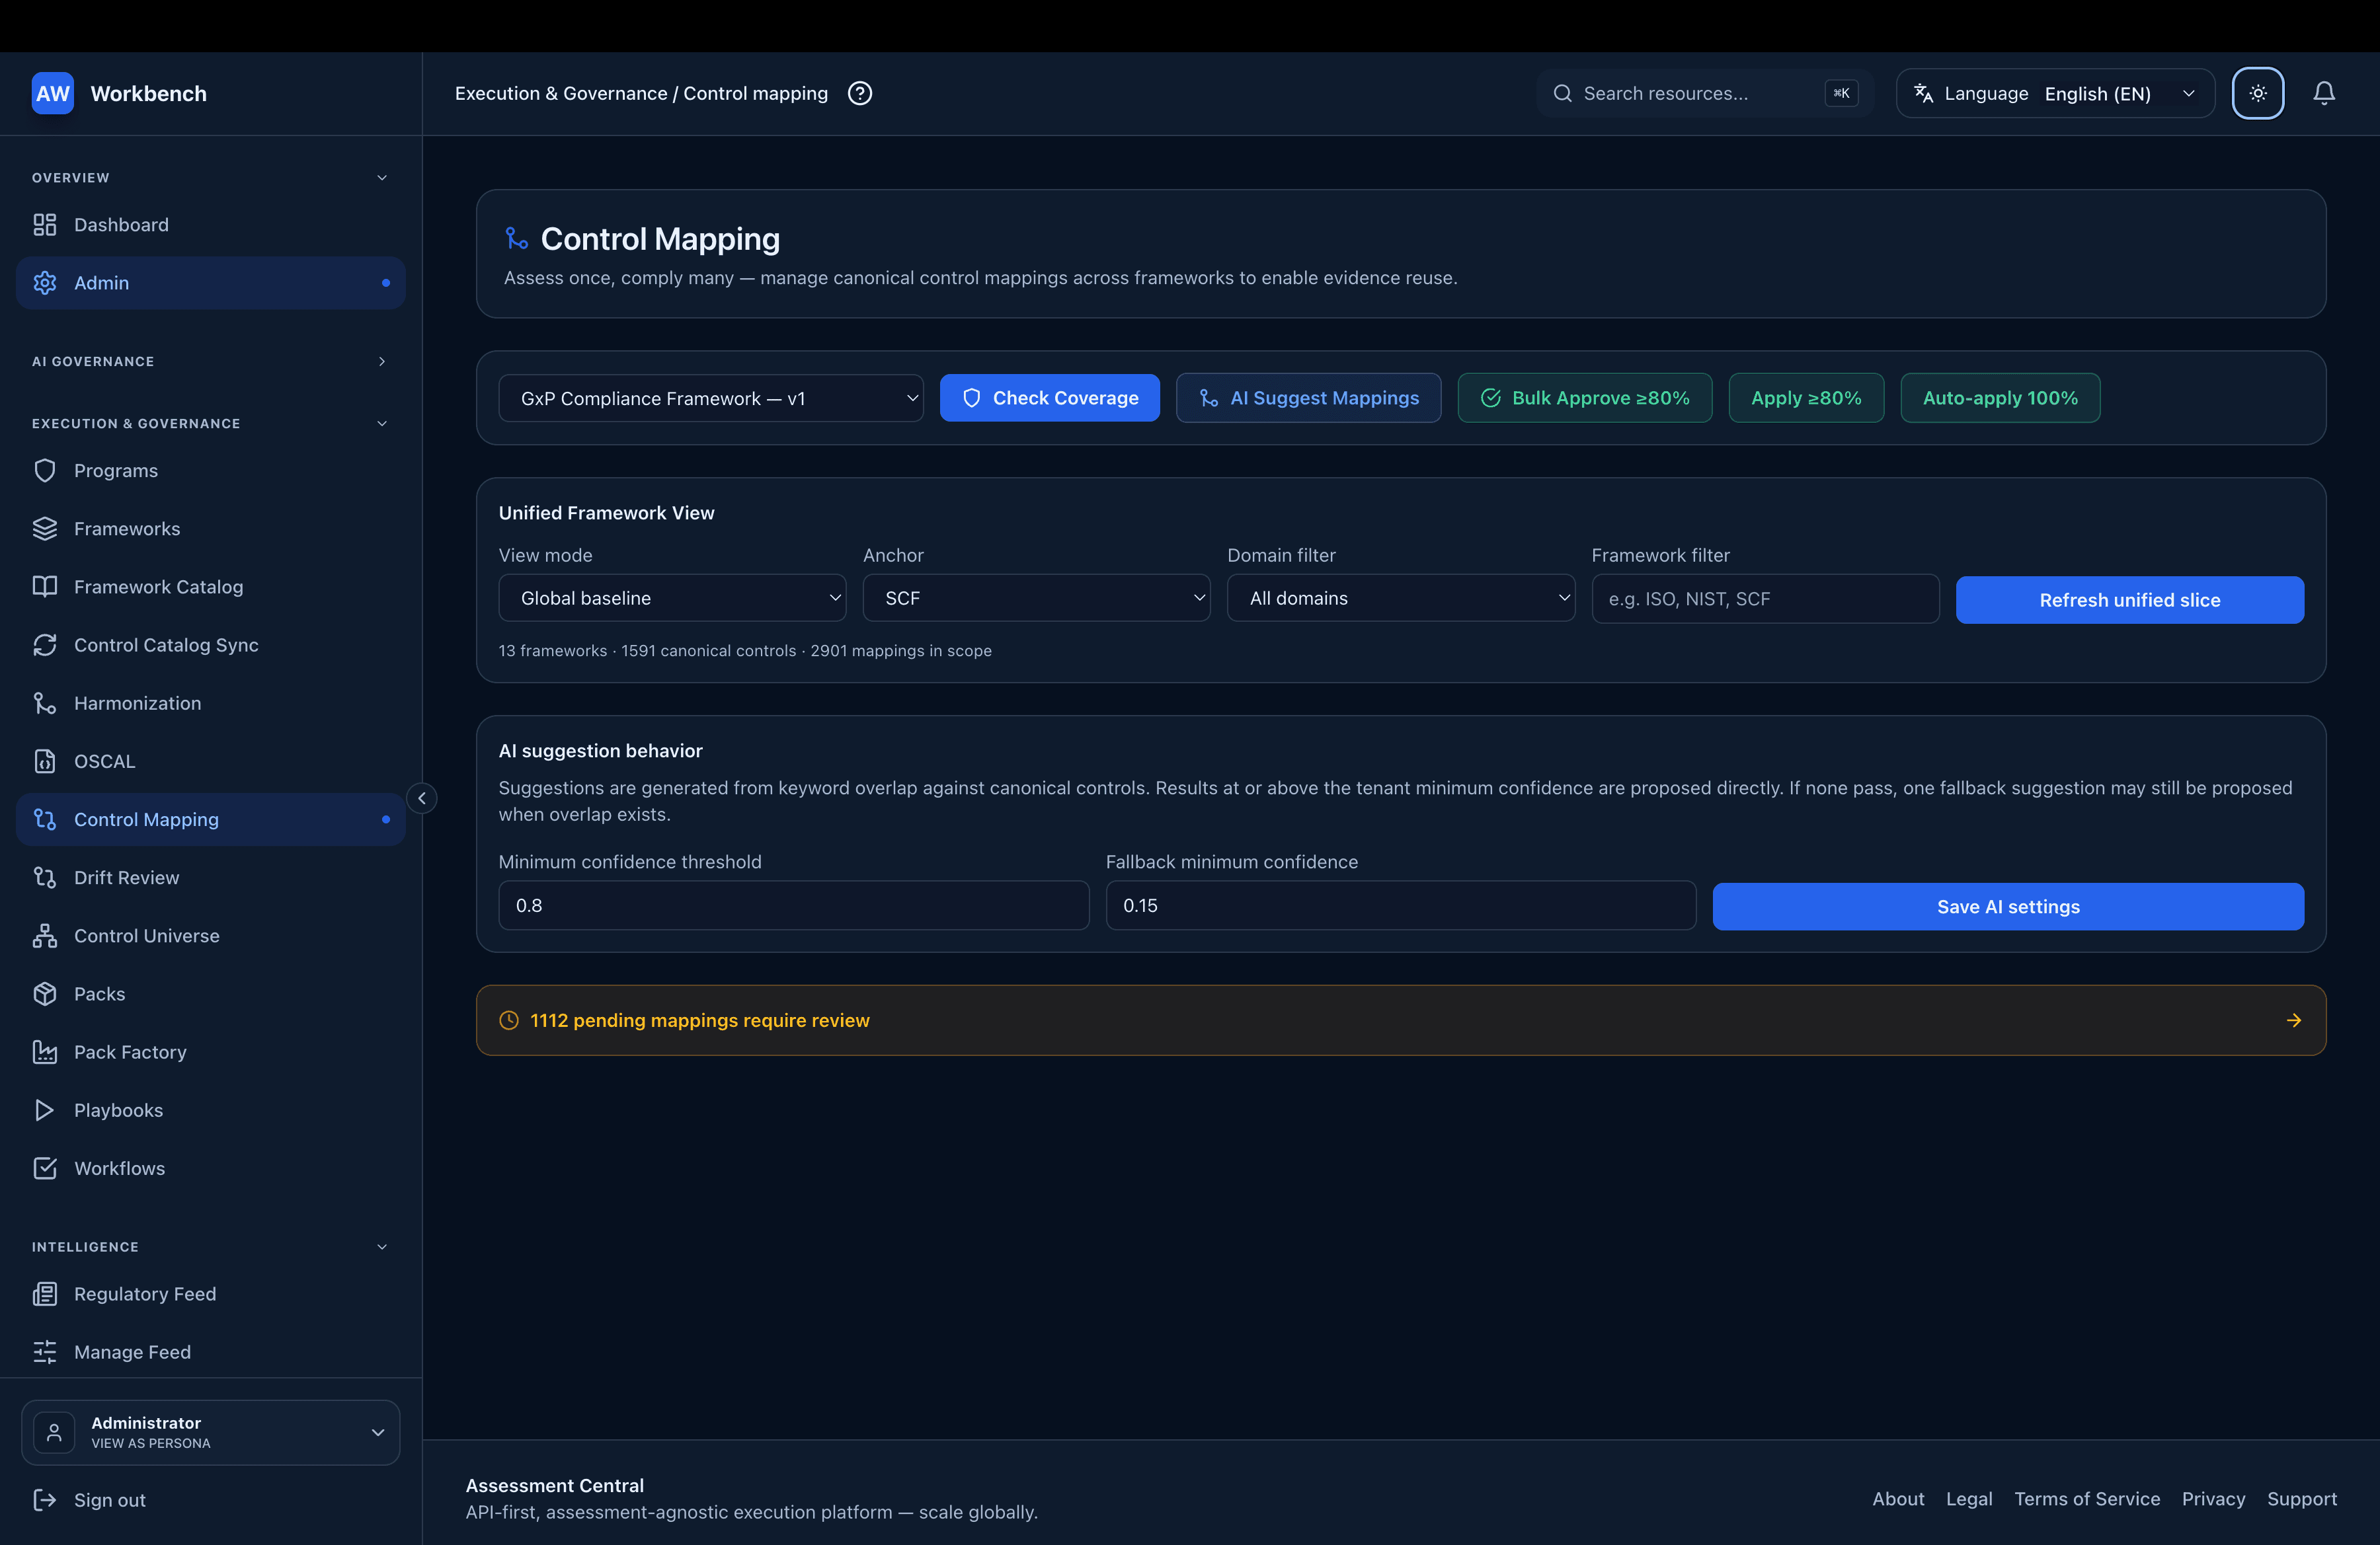This screenshot has width=2380, height=1545.
Task: Click AI Suggest Mappings button
Action: click(1308, 398)
